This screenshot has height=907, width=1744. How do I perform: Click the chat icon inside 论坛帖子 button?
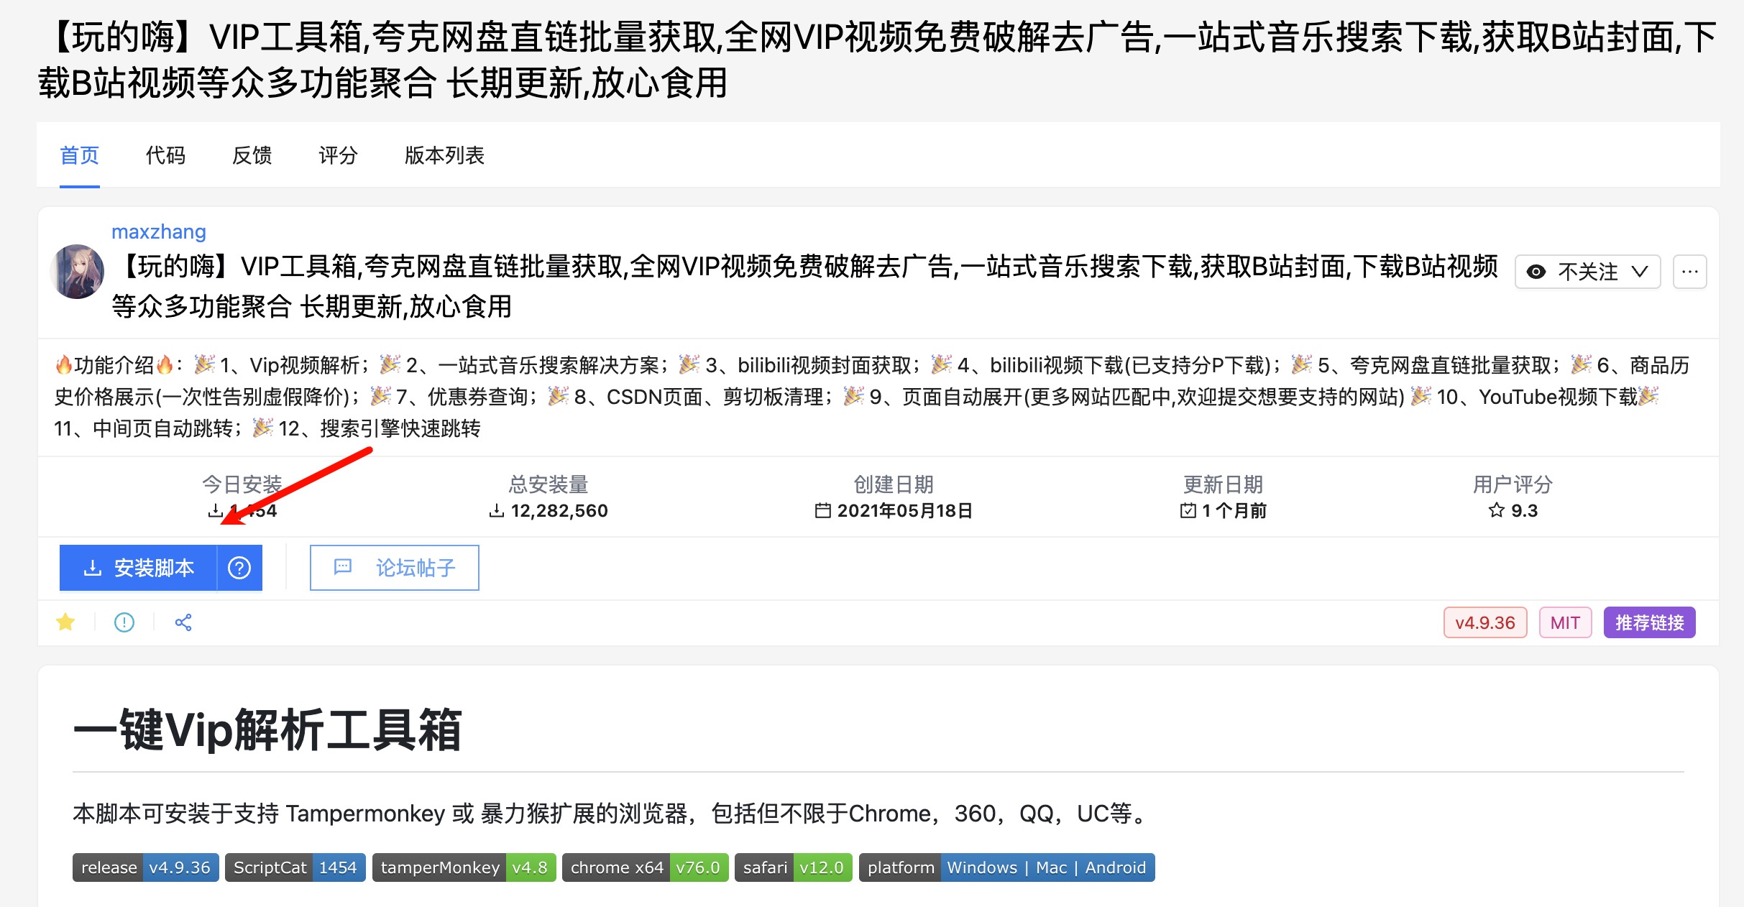pos(343,568)
